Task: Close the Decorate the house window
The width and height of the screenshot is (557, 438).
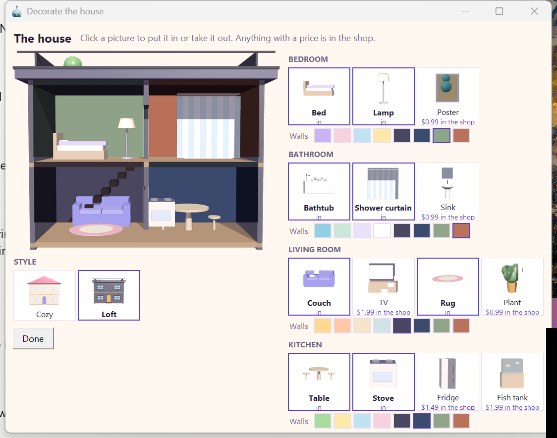Action: coord(534,11)
